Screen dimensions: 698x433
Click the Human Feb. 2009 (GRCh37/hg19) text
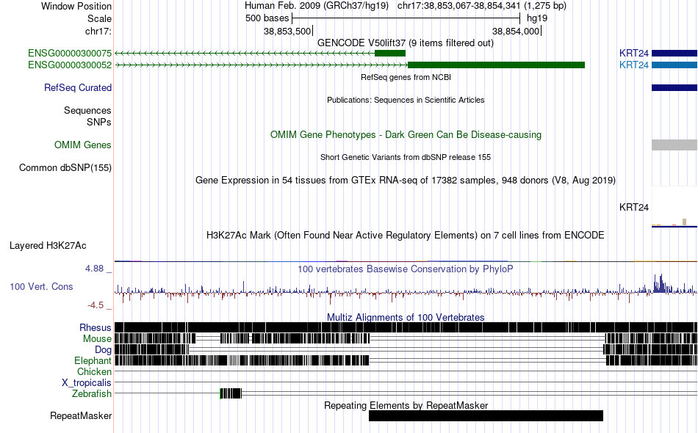pos(317,6)
